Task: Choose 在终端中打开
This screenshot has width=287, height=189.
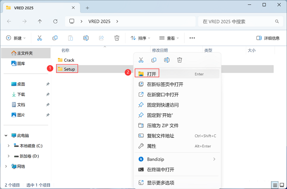Action: (x=177, y=169)
